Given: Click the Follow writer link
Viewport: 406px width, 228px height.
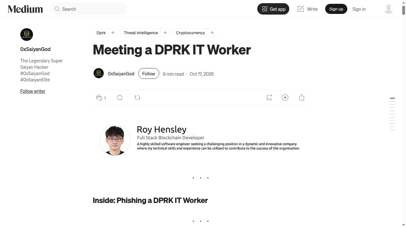Looking at the screenshot, I should [33, 91].
